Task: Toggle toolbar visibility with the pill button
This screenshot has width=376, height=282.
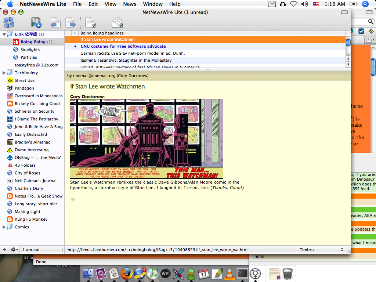Action: [344, 12]
